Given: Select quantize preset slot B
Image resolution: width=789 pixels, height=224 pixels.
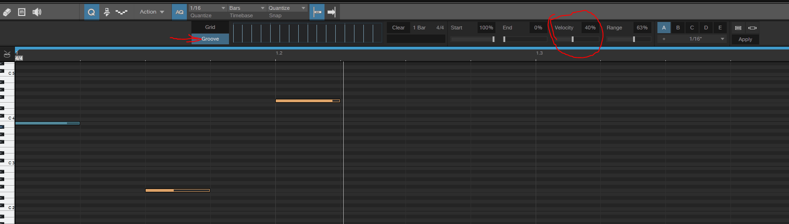Looking at the screenshot, I should [x=678, y=28].
